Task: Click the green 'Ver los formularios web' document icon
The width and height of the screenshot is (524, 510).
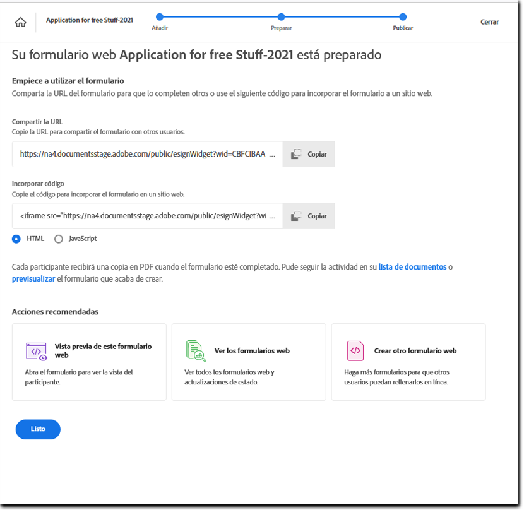Action: pos(194,351)
